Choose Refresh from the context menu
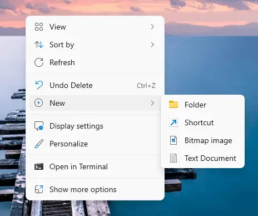Image resolution: width=258 pixels, height=216 pixels. click(x=95, y=62)
